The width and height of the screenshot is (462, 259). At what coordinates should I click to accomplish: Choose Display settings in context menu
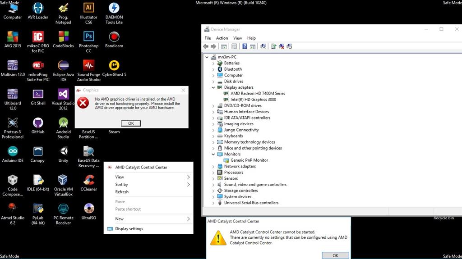click(x=148, y=229)
